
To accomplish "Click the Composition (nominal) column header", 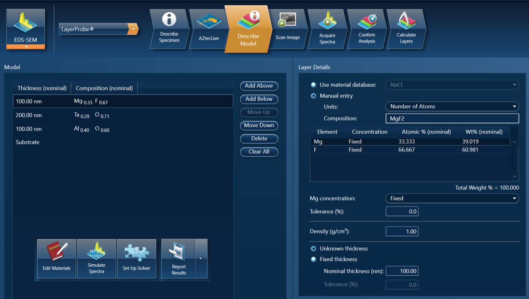I will (x=104, y=88).
